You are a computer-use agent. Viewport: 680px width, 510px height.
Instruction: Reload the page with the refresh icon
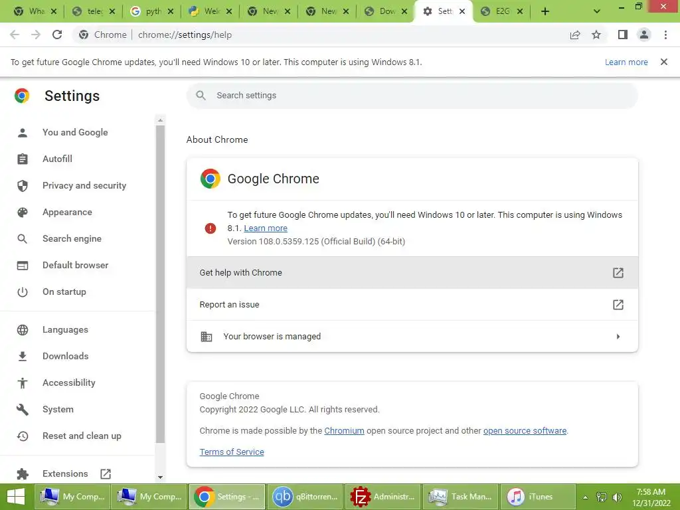click(57, 35)
